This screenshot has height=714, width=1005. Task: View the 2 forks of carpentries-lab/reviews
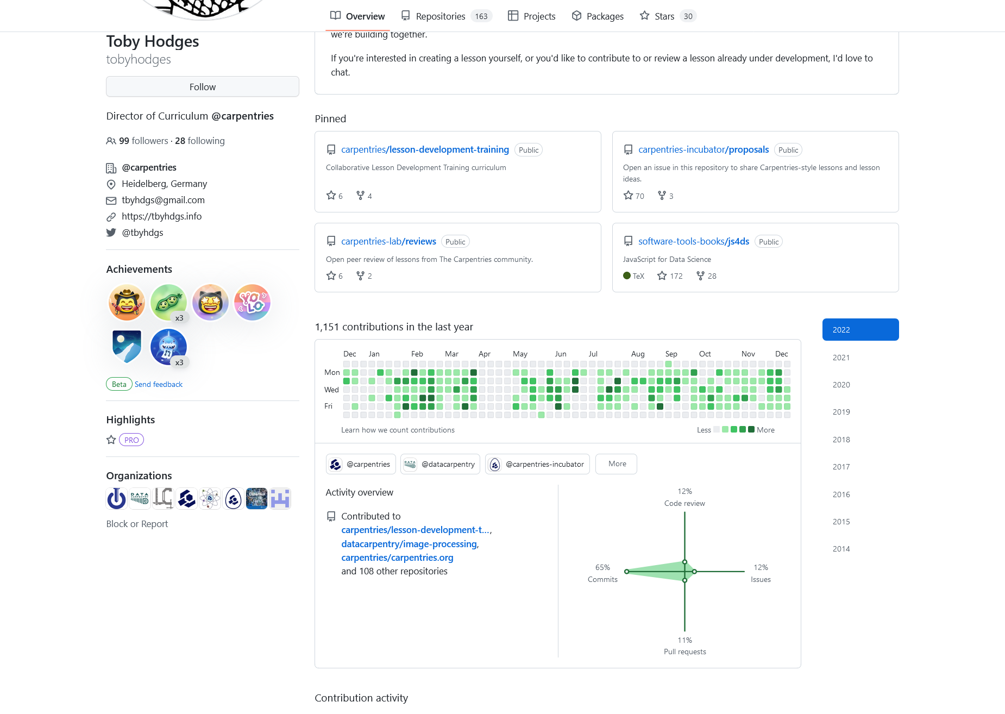click(364, 276)
